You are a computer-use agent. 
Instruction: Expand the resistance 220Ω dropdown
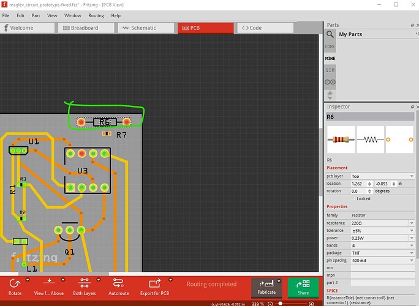point(412,223)
